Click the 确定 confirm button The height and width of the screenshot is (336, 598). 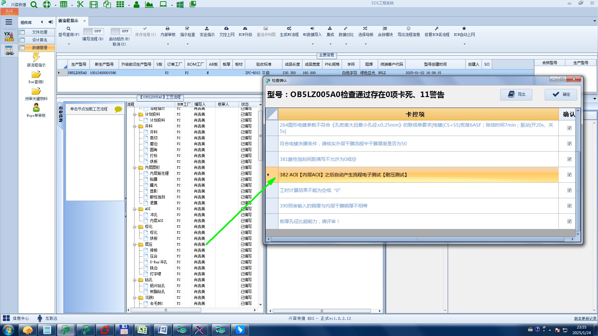561,94
